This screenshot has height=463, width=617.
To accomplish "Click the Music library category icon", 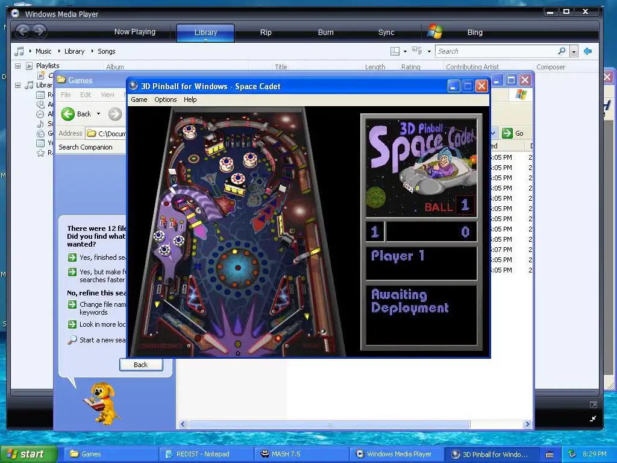I will tap(19, 51).
